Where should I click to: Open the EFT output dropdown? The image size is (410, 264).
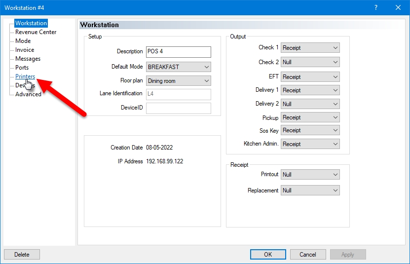point(310,77)
